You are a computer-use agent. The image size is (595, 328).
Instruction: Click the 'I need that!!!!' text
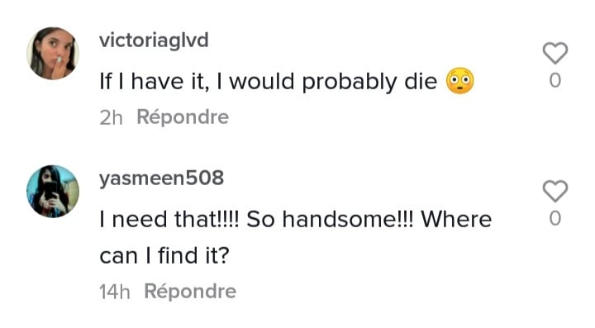click(x=169, y=219)
